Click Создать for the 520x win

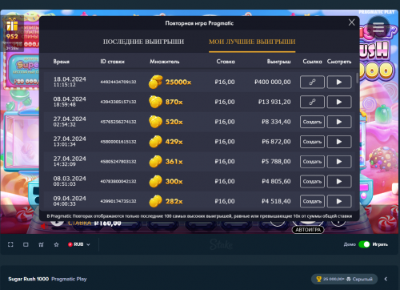click(312, 122)
